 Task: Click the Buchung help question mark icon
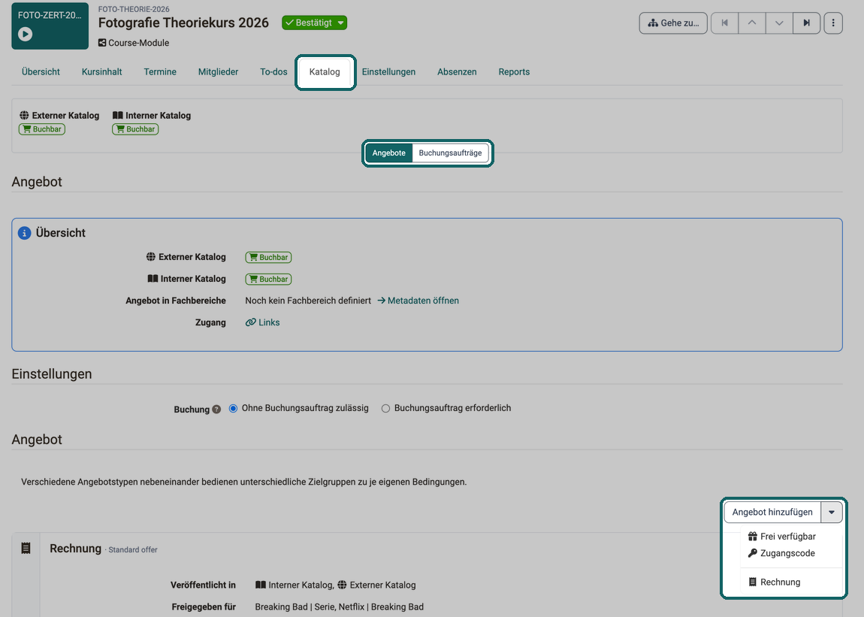tap(216, 409)
